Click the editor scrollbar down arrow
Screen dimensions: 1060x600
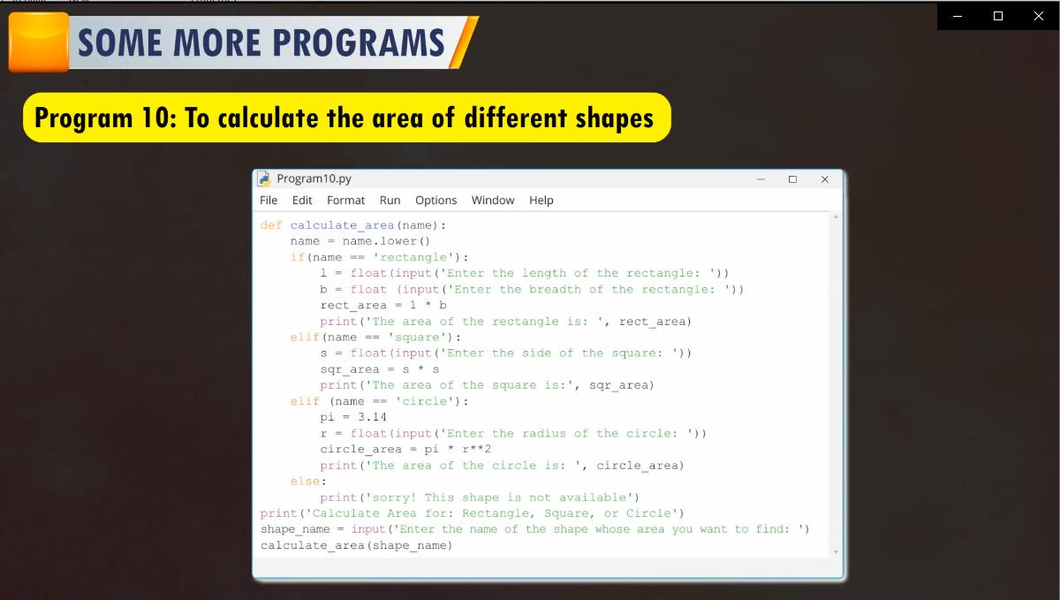(x=836, y=552)
